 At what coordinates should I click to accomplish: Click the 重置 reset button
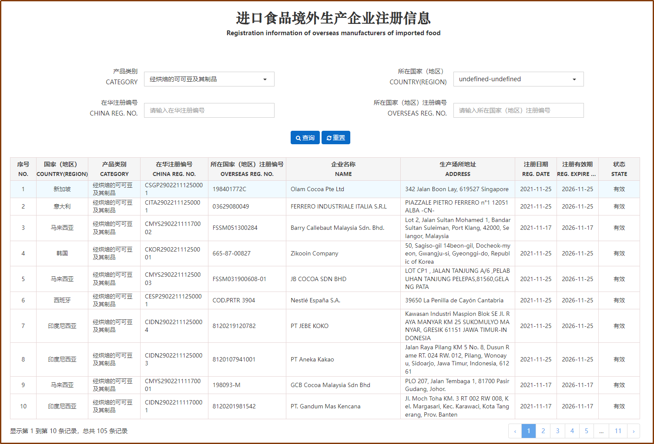point(335,137)
